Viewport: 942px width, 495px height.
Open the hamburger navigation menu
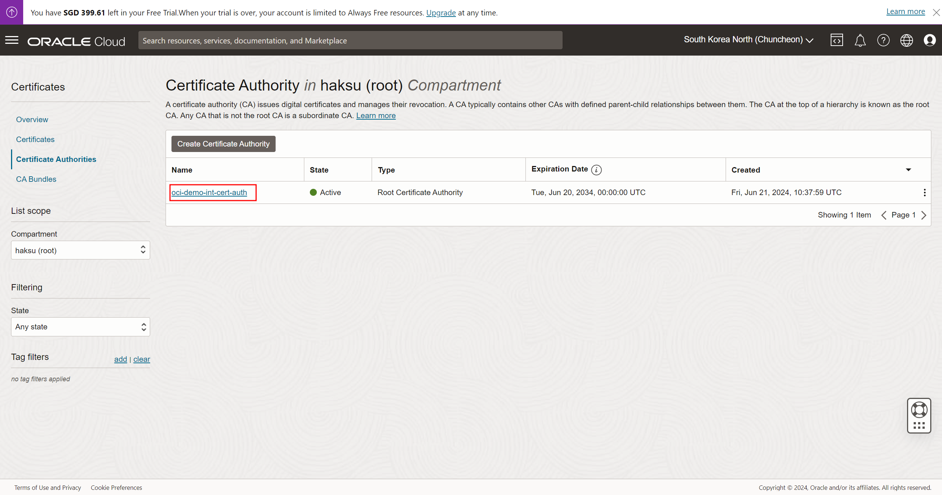pyautogui.click(x=12, y=40)
